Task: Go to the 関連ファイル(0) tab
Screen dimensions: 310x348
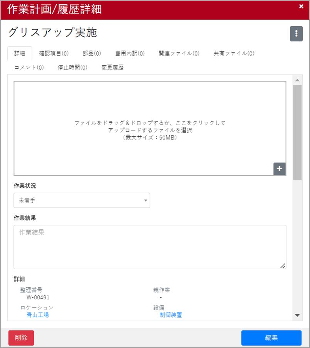Action: 179,53
